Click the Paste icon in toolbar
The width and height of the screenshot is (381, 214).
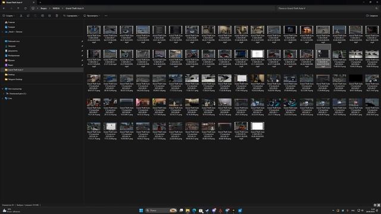click(x=35, y=15)
